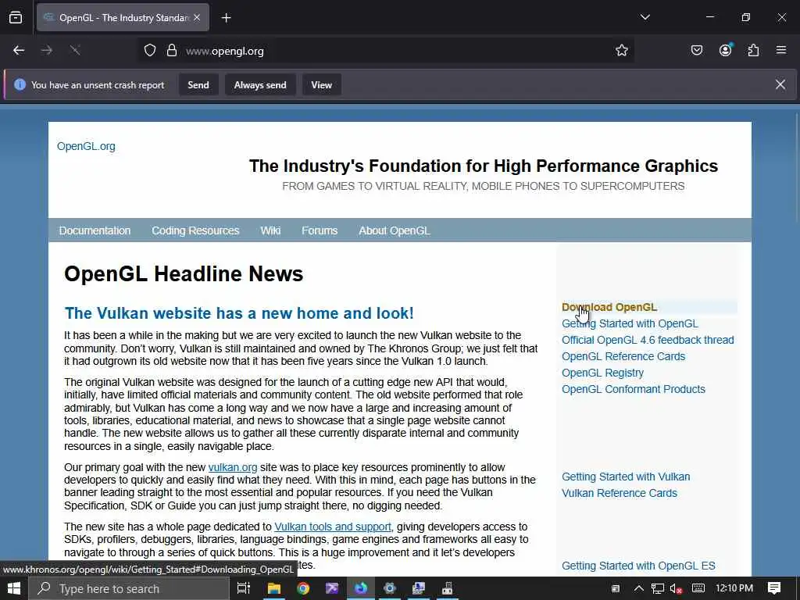Open Vulkan Reference Cards link
The image size is (800, 600).
coord(620,493)
